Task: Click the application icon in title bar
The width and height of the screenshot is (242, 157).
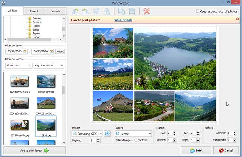Action: (3, 3)
